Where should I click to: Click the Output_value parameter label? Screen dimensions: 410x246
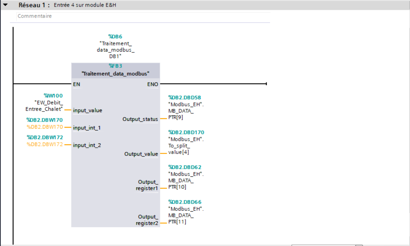point(141,154)
